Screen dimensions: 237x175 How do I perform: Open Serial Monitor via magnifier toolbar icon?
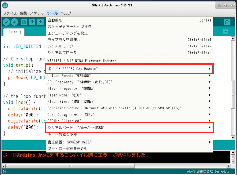(227, 22)
